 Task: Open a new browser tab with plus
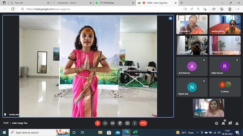(181, 3)
